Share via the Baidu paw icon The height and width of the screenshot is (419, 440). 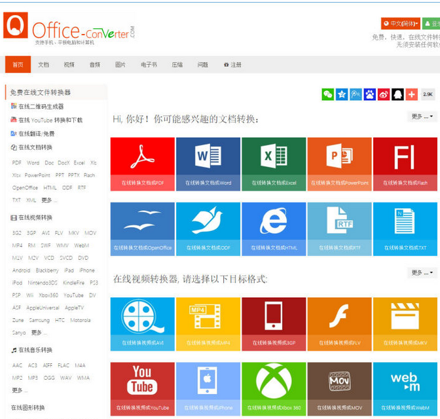coord(369,94)
